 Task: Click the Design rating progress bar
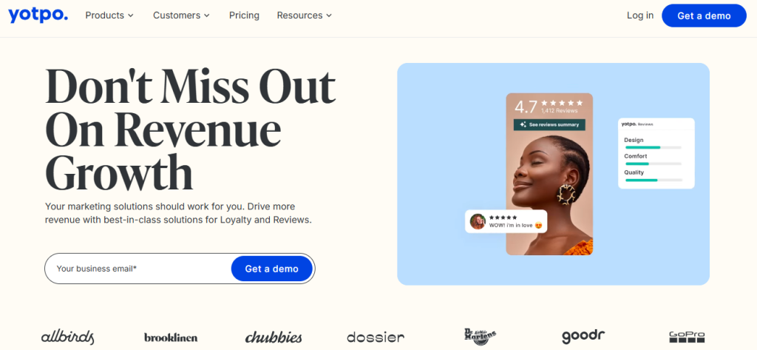tap(654, 147)
